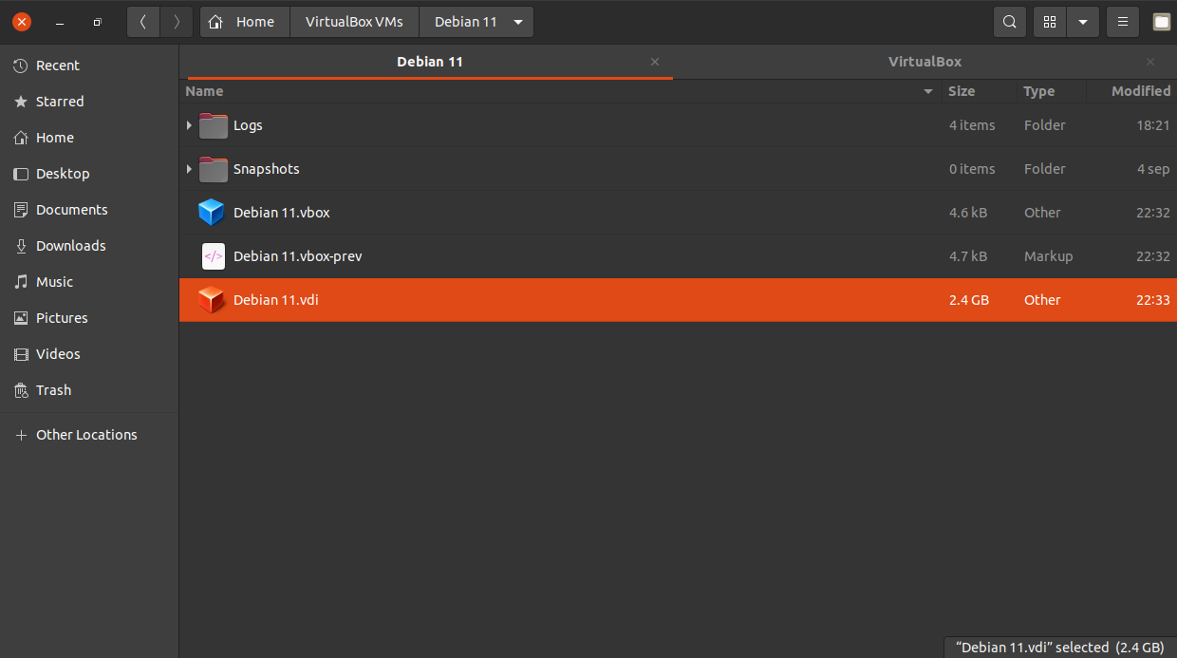This screenshot has height=658, width=1177.
Task: Close the Debian 11 tab
Action: point(654,62)
